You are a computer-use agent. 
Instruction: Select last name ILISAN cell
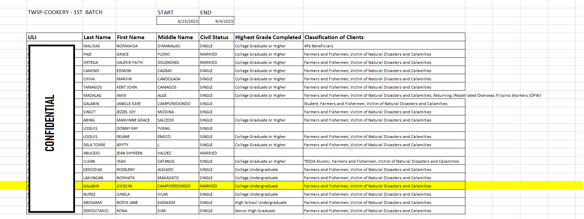pyautogui.click(x=99, y=161)
